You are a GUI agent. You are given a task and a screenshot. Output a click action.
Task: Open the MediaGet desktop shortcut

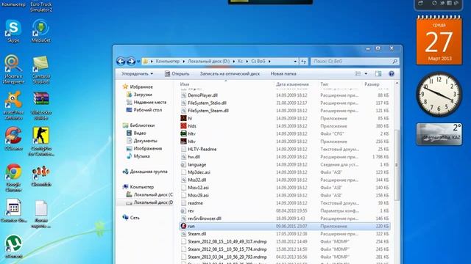coord(41,31)
